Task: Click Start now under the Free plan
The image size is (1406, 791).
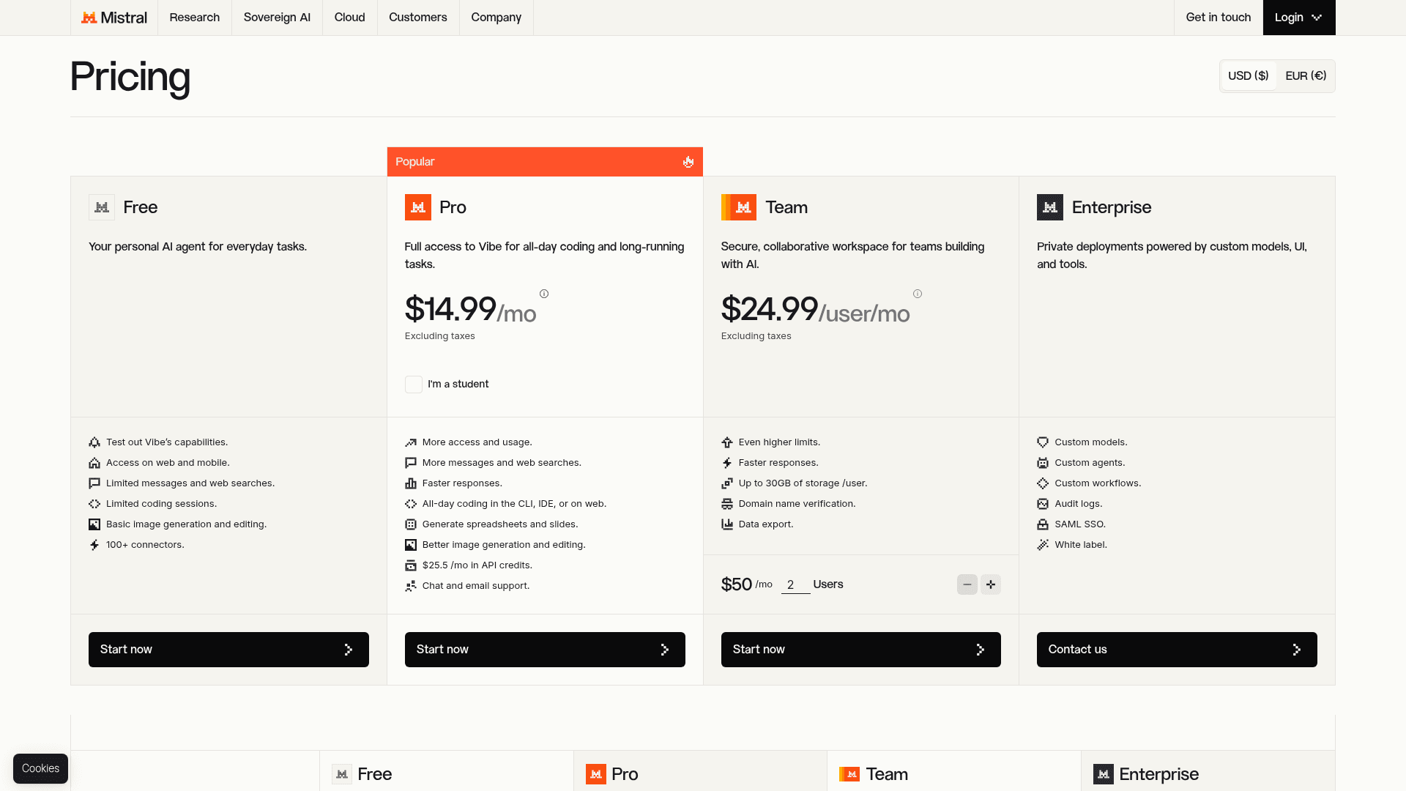Action: pos(228,650)
